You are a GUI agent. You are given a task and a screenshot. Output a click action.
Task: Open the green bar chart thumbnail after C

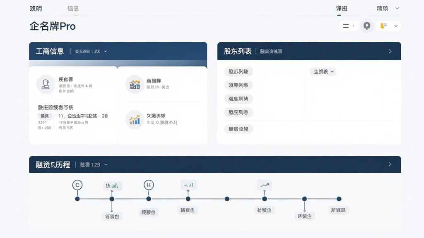click(112, 186)
